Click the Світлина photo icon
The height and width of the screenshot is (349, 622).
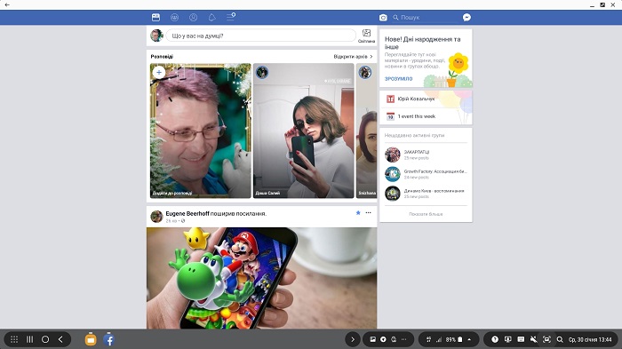point(366,36)
